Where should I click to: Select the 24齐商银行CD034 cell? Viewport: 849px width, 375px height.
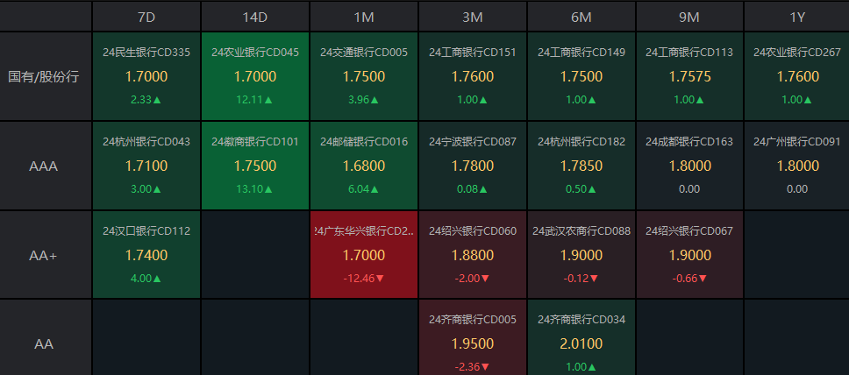click(x=581, y=343)
